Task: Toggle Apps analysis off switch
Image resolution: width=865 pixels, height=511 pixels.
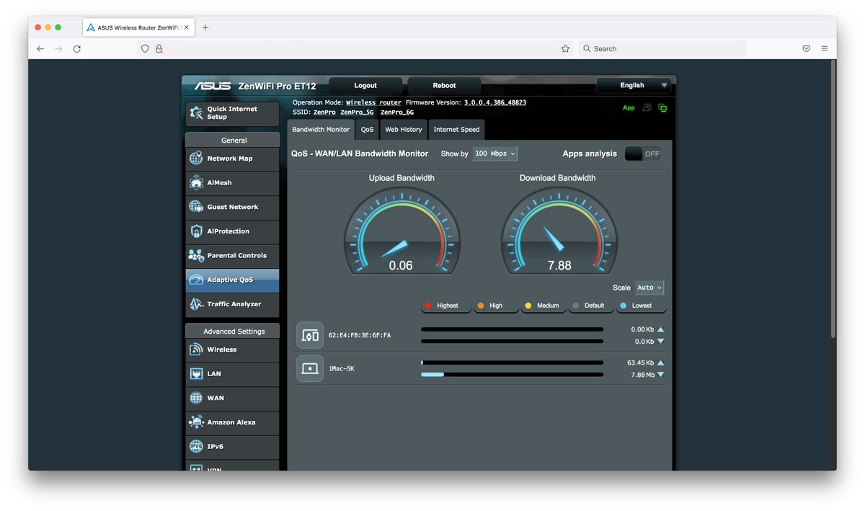Action: click(x=642, y=154)
